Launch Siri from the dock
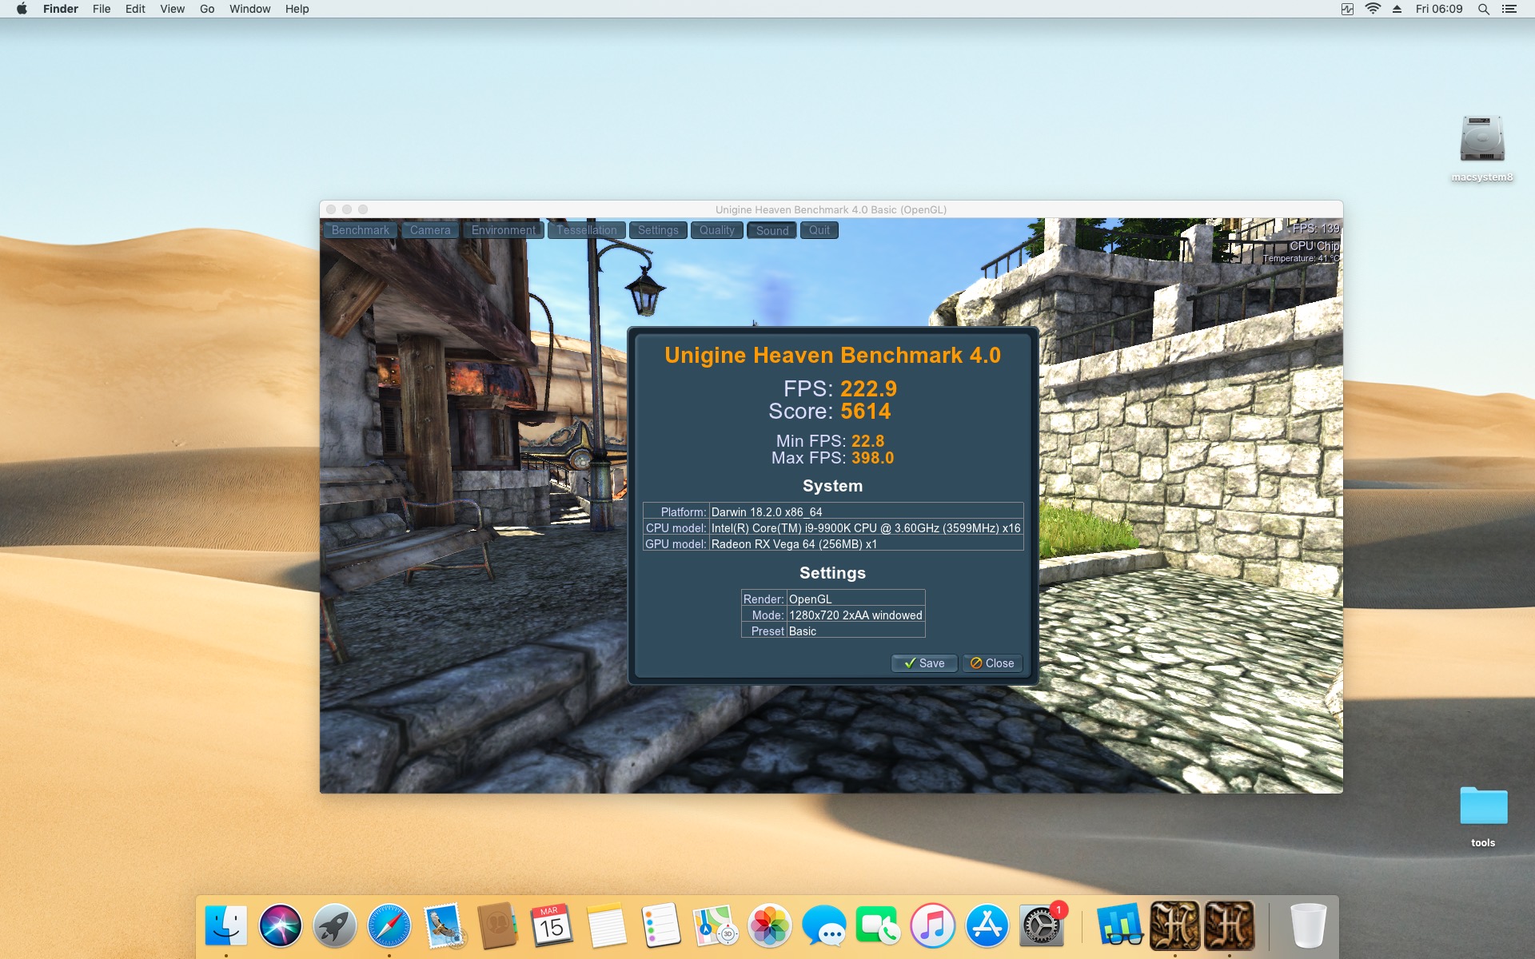 281,925
